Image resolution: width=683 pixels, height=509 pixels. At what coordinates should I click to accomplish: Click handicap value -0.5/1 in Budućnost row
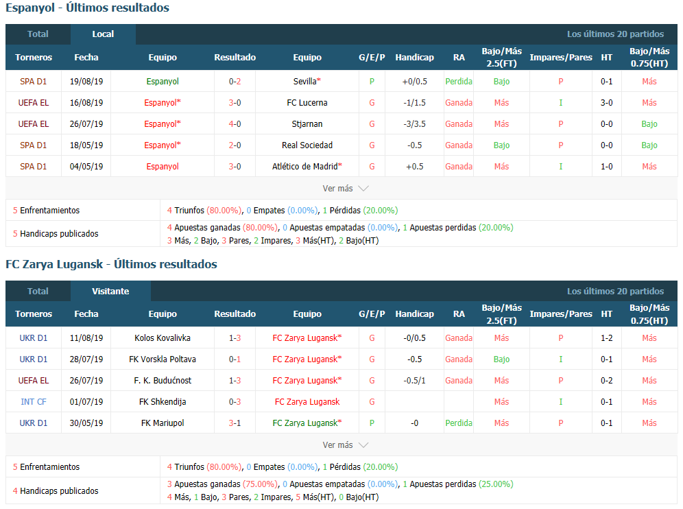coord(415,381)
